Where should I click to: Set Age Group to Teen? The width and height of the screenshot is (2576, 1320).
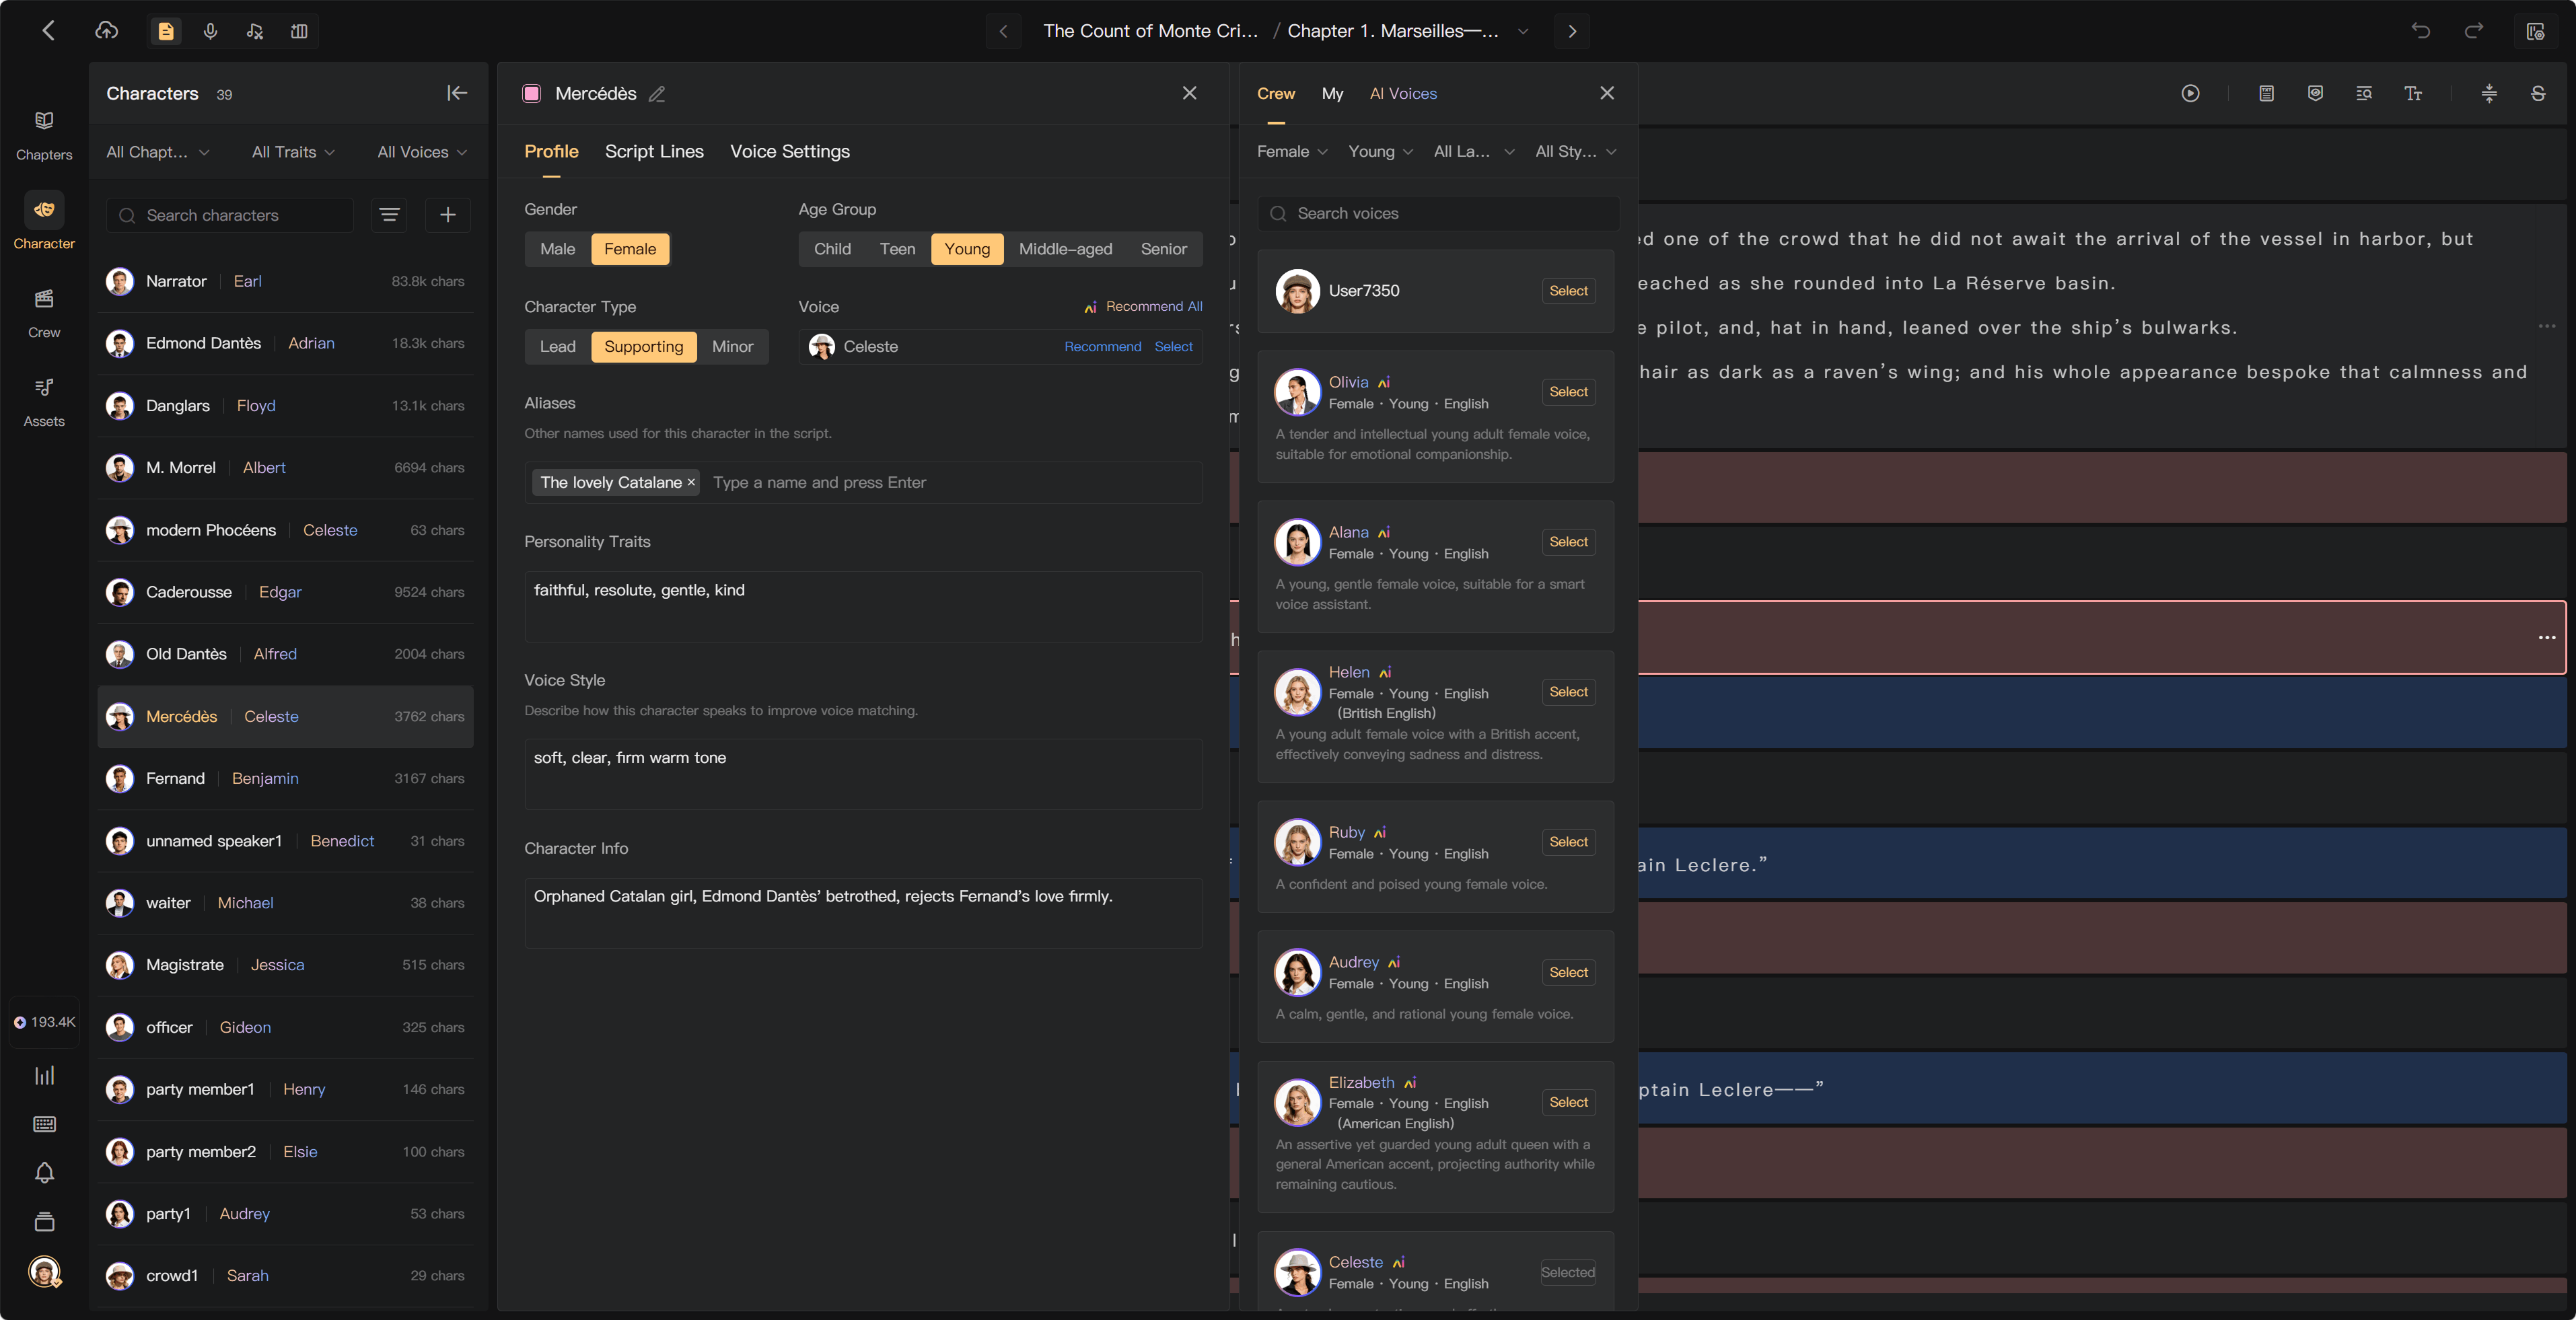[897, 249]
